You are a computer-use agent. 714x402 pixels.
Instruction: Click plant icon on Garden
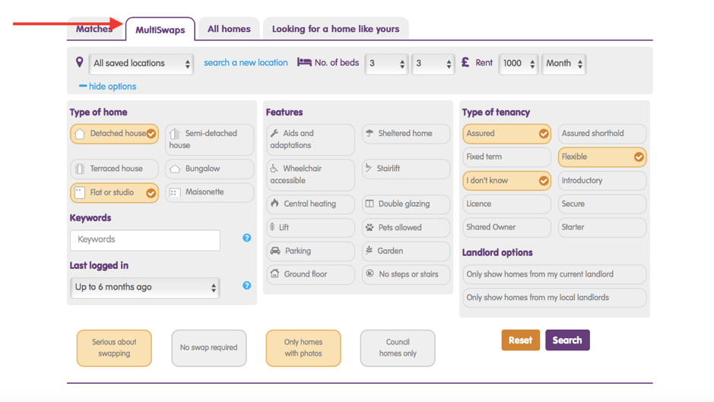click(370, 250)
